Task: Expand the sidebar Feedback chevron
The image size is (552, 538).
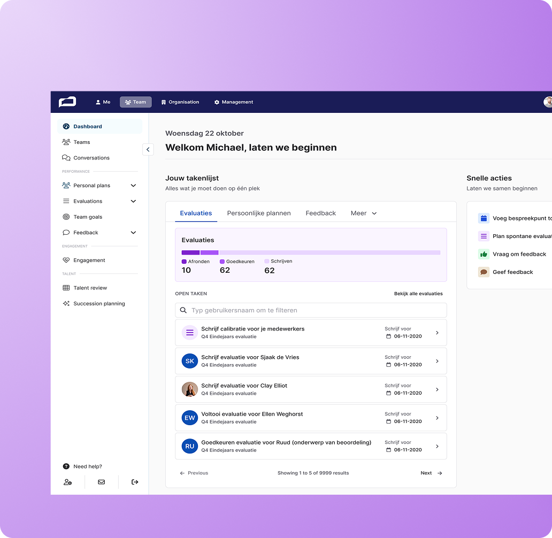Action: pyautogui.click(x=133, y=233)
